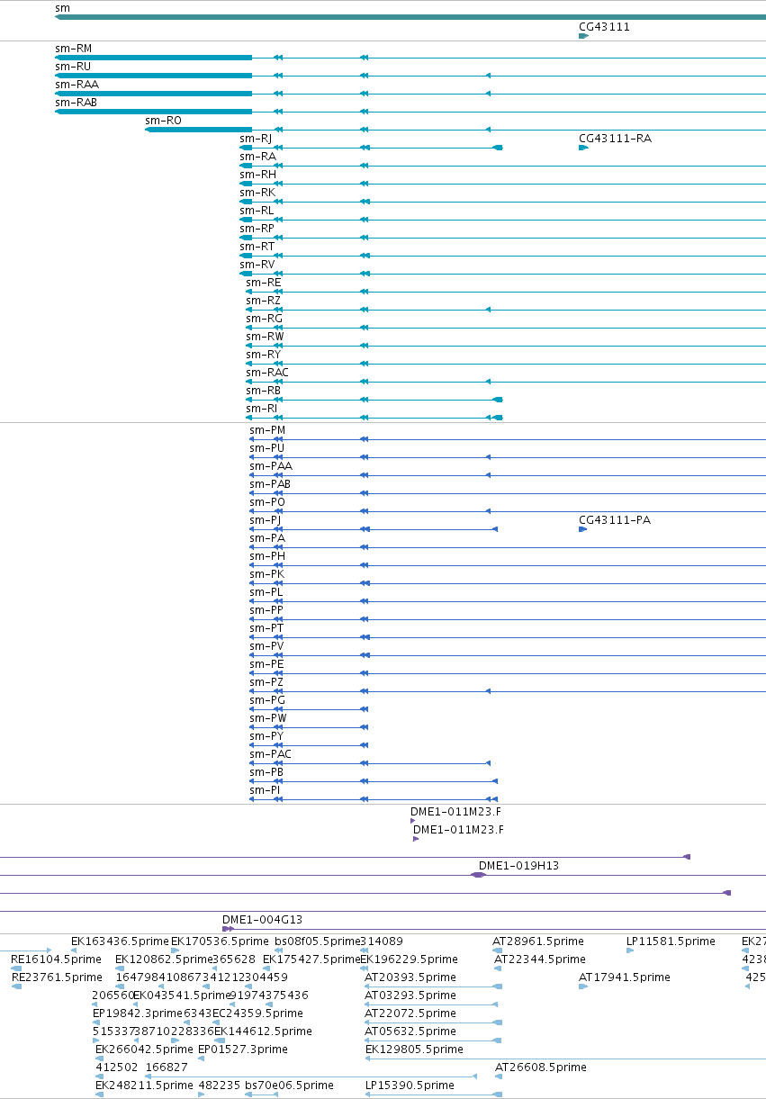Image resolution: width=766 pixels, height=1099 pixels.
Task: Open the AT26608.5prime EST label
Action: [x=540, y=1067]
